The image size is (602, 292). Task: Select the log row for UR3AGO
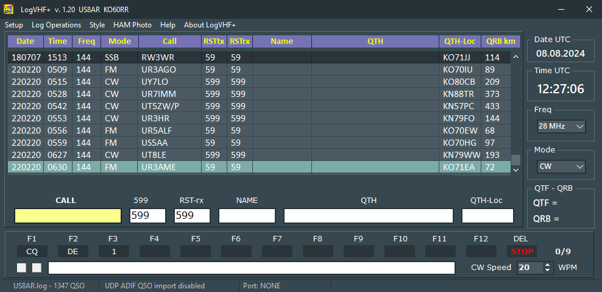pyautogui.click(x=259, y=69)
